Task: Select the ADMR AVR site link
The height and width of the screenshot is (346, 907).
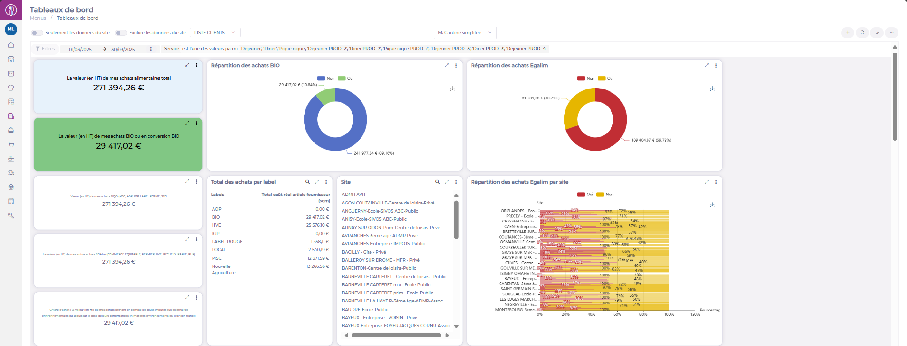Action: click(353, 195)
